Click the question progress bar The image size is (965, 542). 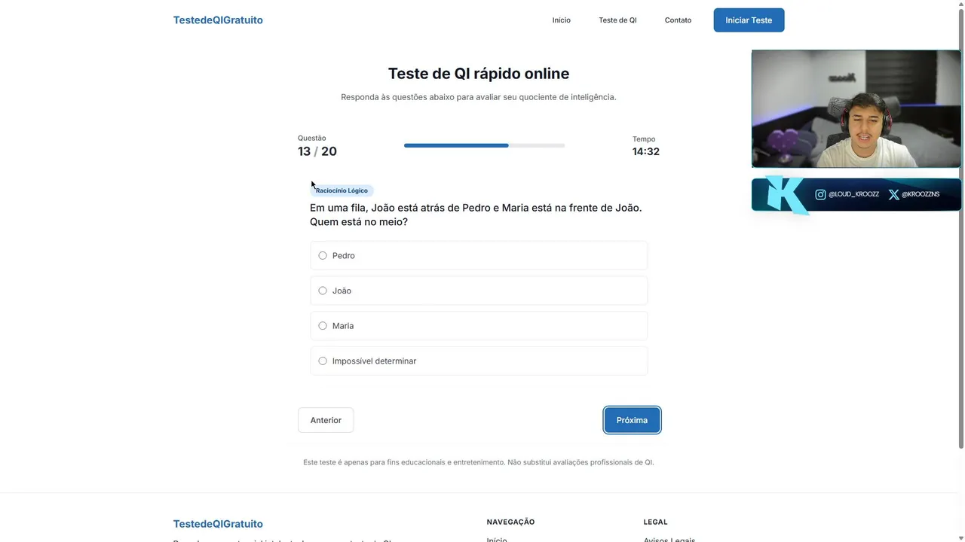pyautogui.click(x=484, y=145)
